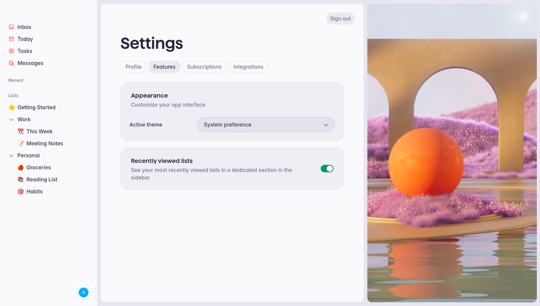540x306 pixels.
Task: Click the 'See your most recently viewed lists' description
Action: pos(212,174)
